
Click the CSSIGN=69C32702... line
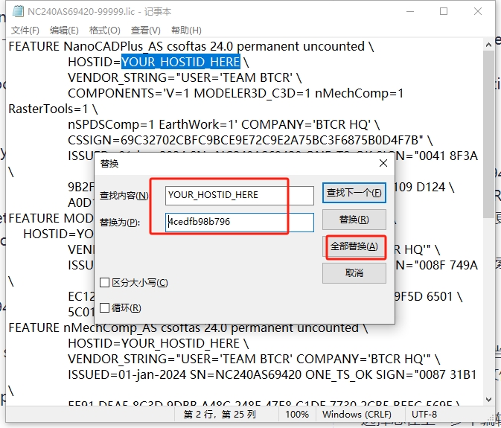coord(250,140)
